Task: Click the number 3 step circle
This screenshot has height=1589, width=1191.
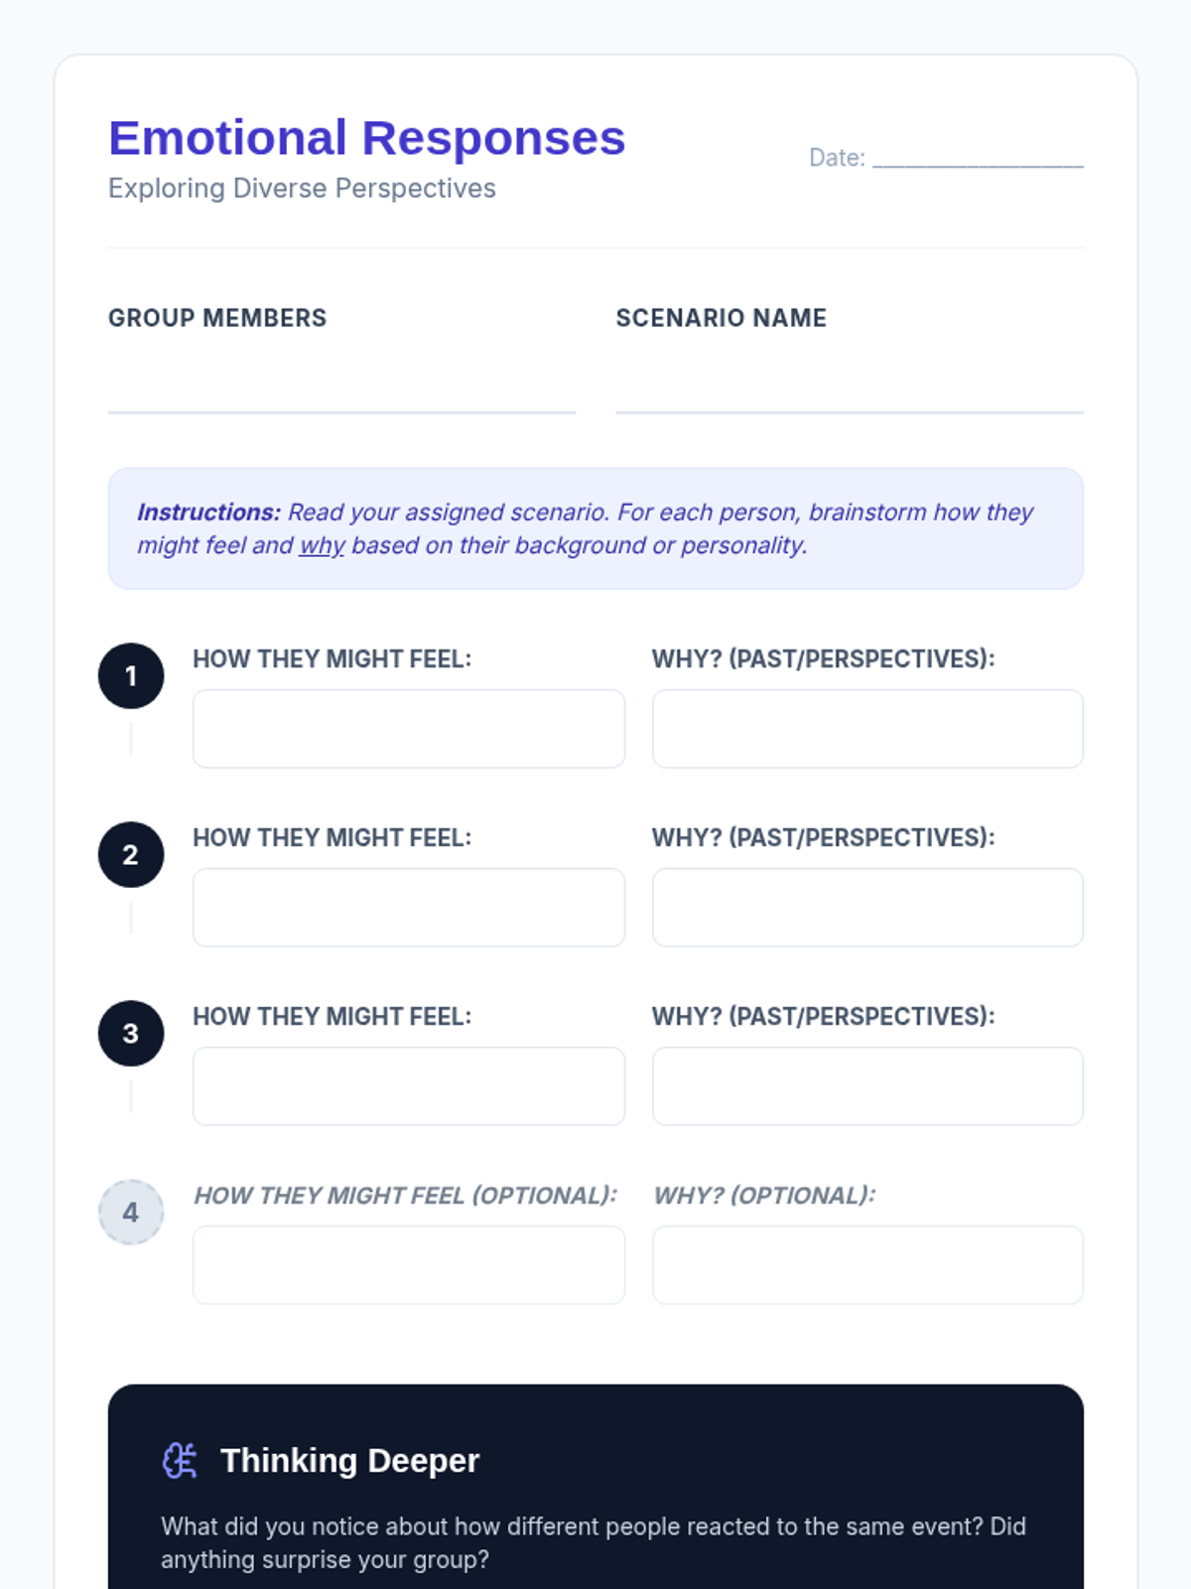Action: tap(131, 1034)
